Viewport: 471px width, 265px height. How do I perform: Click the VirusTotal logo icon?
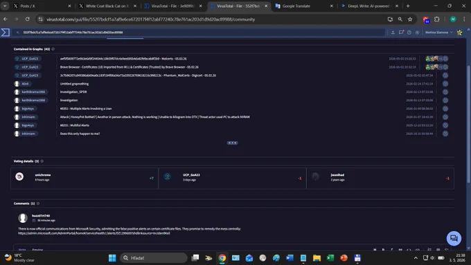(5, 32)
